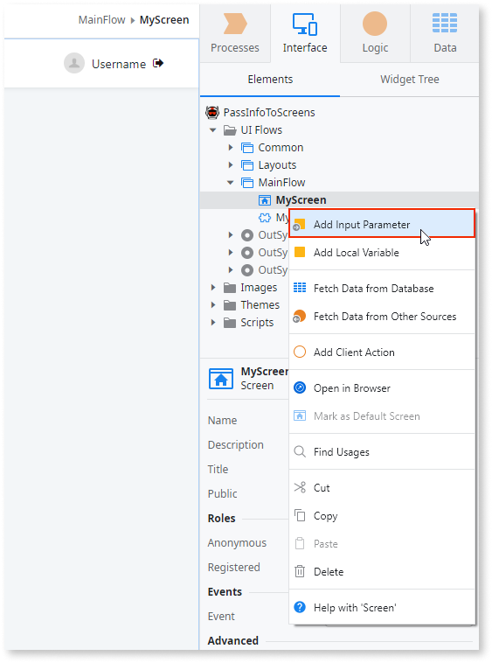This screenshot has width=492, height=663.
Task: Expand the Images folder
Action: coord(213,288)
